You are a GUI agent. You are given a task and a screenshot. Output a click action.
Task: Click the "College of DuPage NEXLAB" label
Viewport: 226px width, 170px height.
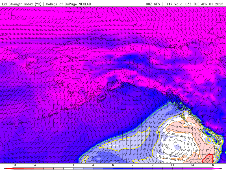tap(68, 4)
